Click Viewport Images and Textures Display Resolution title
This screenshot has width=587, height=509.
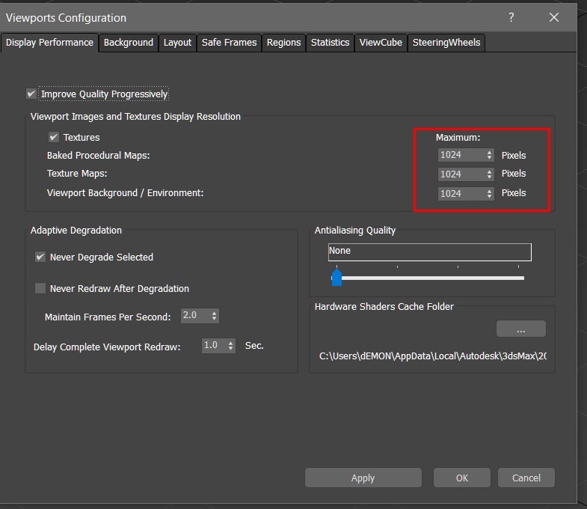pos(135,117)
